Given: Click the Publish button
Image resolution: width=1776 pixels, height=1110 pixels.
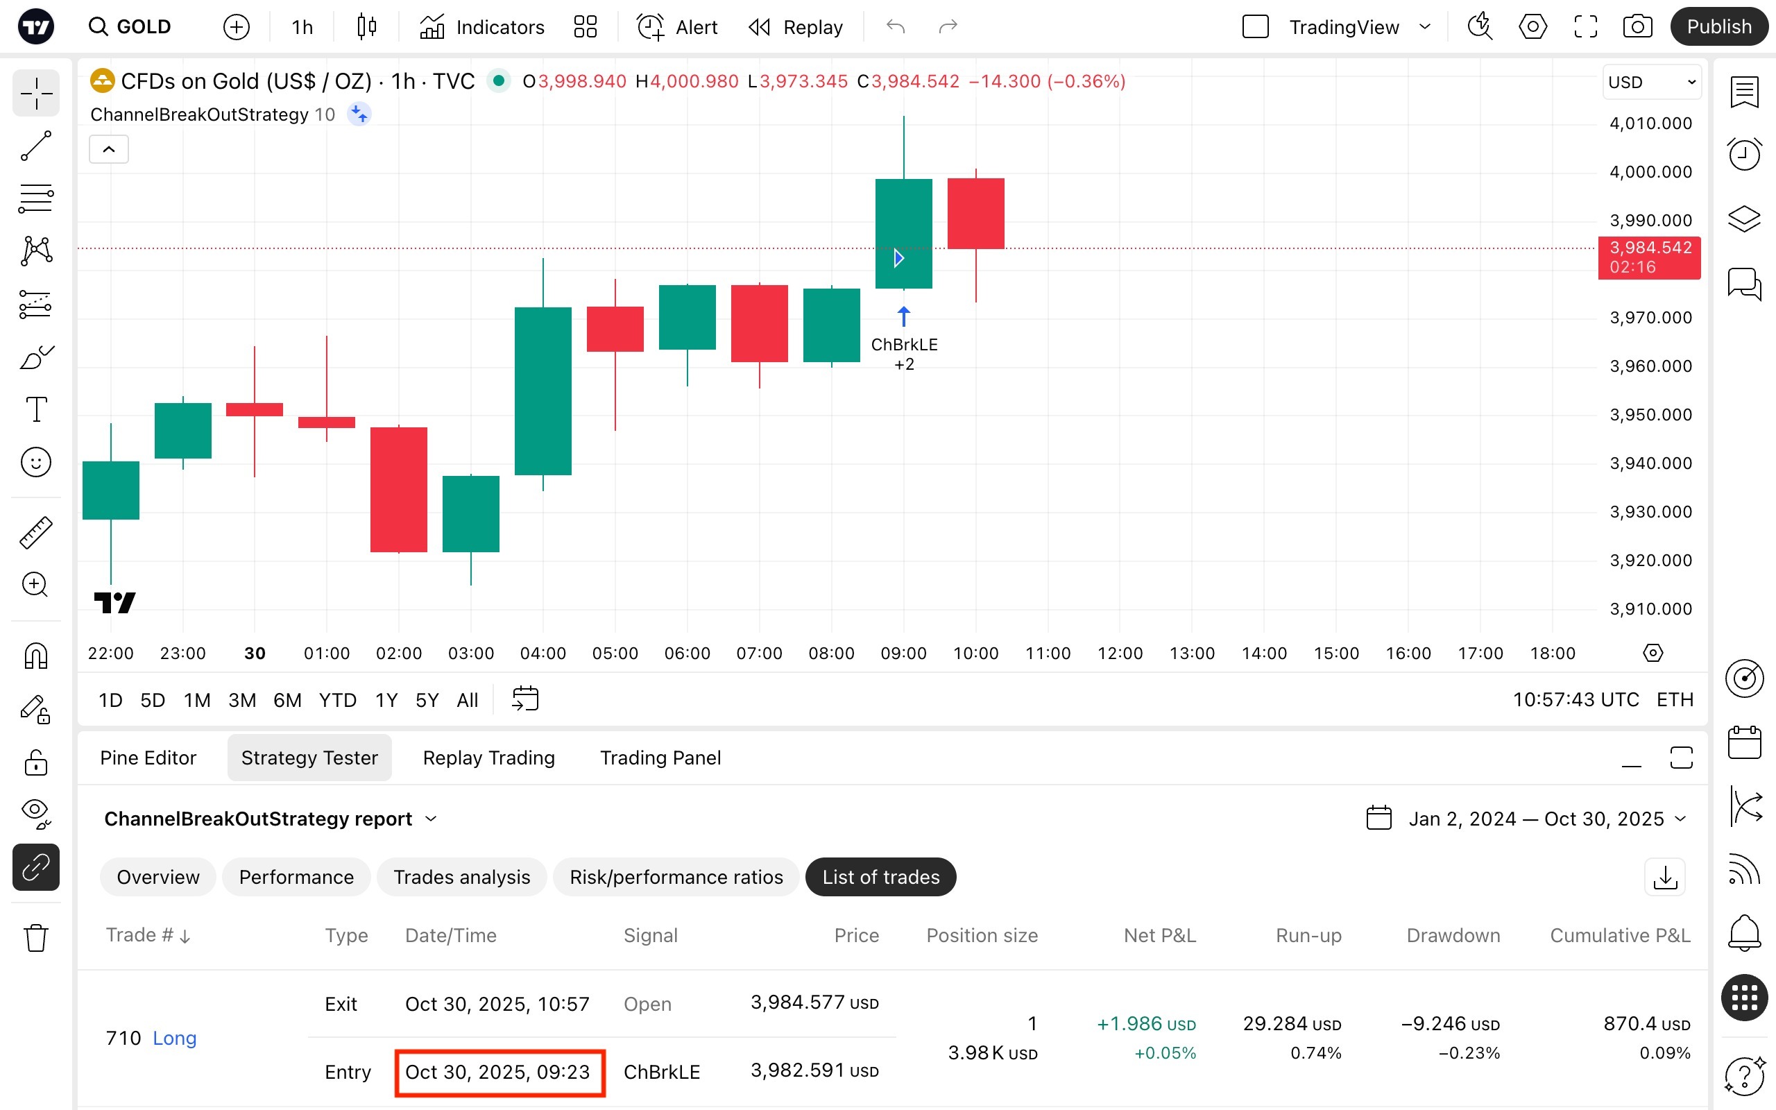Looking at the screenshot, I should [1718, 27].
